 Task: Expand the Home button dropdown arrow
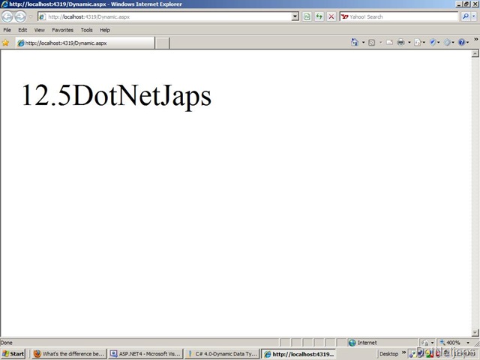click(x=363, y=43)
